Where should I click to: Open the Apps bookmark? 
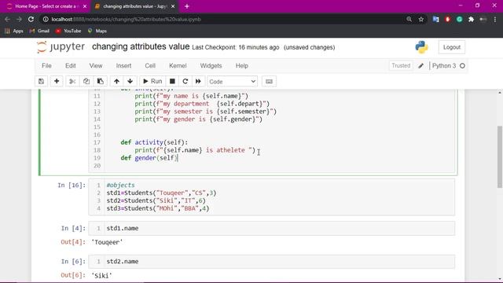tap(14, 31)
